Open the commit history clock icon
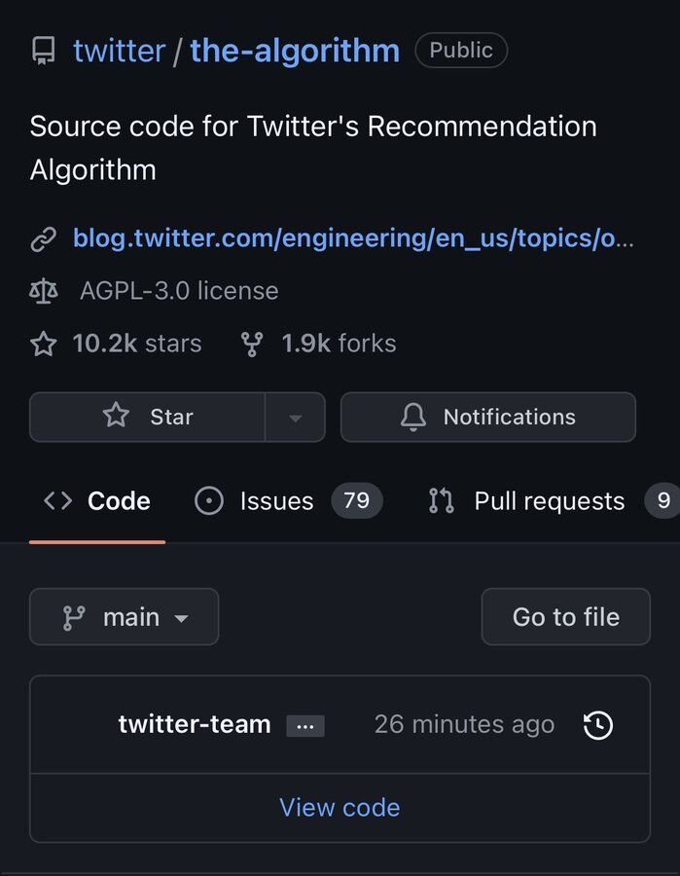This screenshot has width=680, height=876. 598,725
